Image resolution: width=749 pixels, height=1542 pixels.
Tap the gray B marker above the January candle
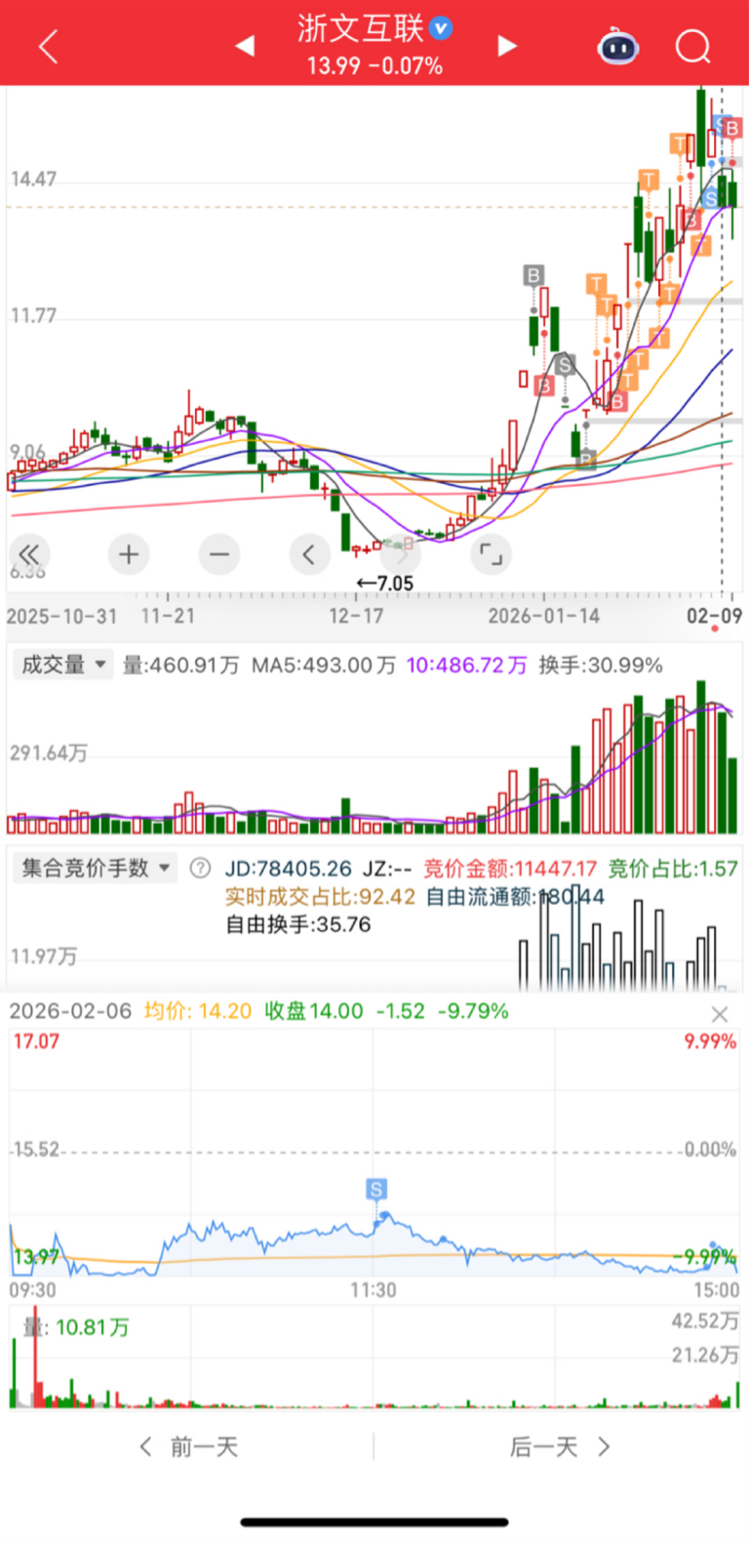point(532,275)
